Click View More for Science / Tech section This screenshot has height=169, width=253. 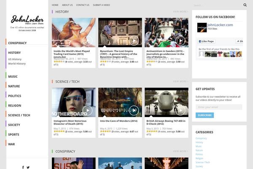tap(180, 82)
